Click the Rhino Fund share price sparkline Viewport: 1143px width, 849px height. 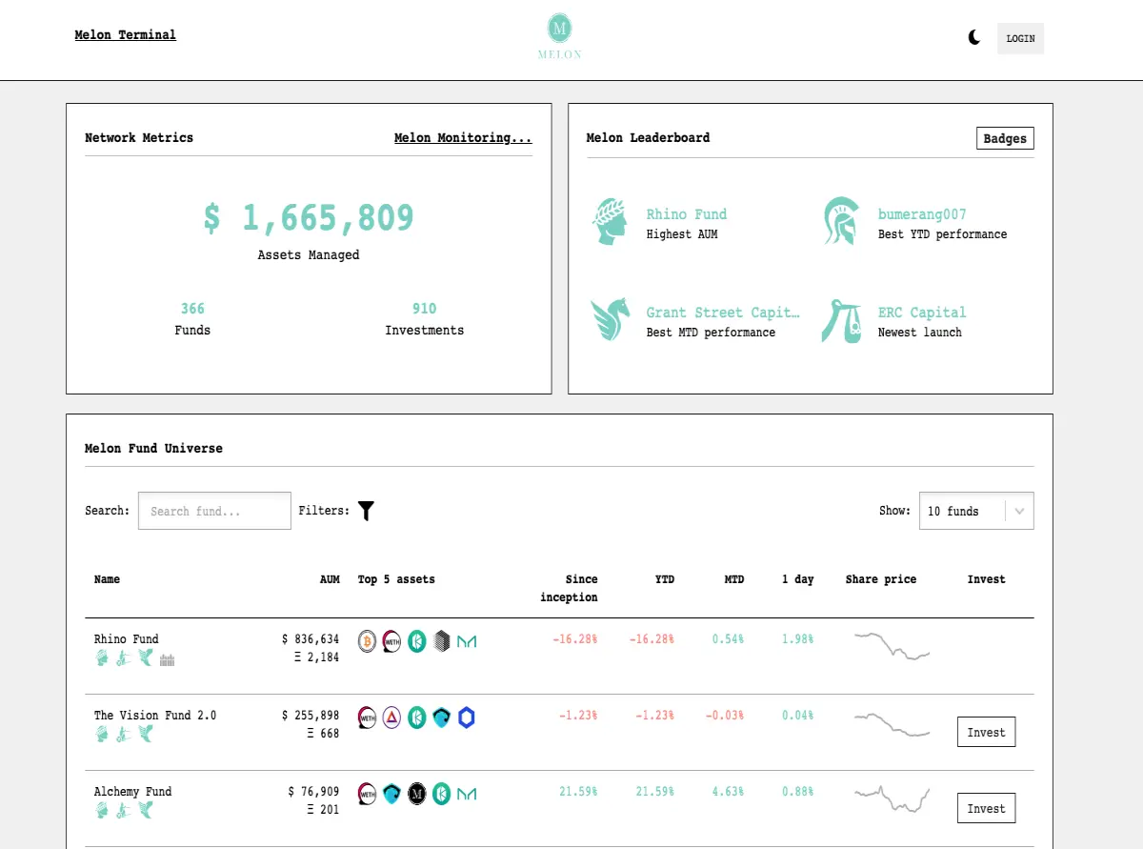pyautogui.click(x=892, y=645)
